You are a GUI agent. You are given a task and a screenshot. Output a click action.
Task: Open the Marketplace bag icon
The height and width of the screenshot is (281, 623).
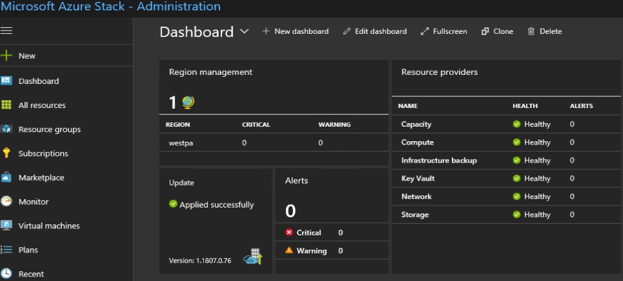(7, 178)
